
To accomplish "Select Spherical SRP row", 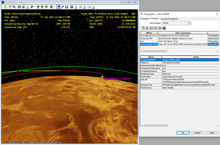I will [179, 39].
